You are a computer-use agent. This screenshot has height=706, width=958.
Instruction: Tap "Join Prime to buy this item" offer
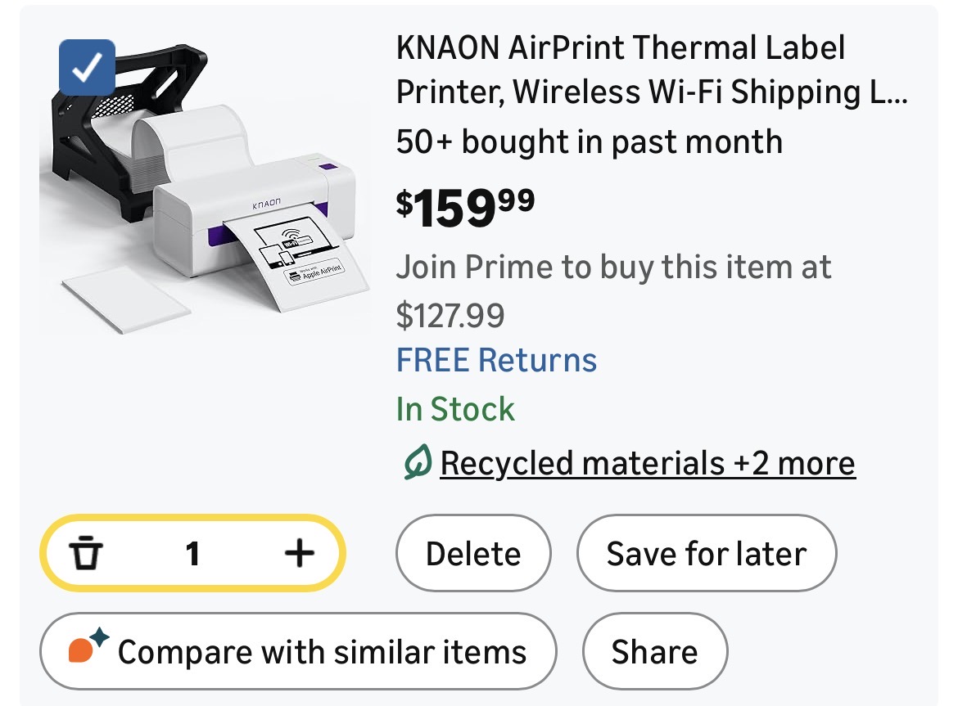(613, 267)
